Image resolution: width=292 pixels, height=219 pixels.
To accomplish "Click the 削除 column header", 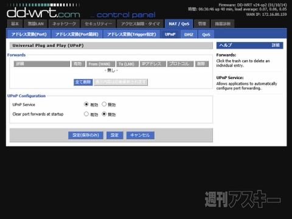I will point(202,64).
